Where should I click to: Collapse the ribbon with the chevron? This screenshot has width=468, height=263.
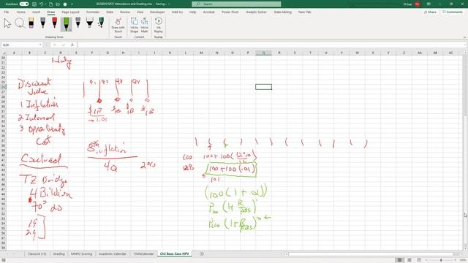(464, 37)
